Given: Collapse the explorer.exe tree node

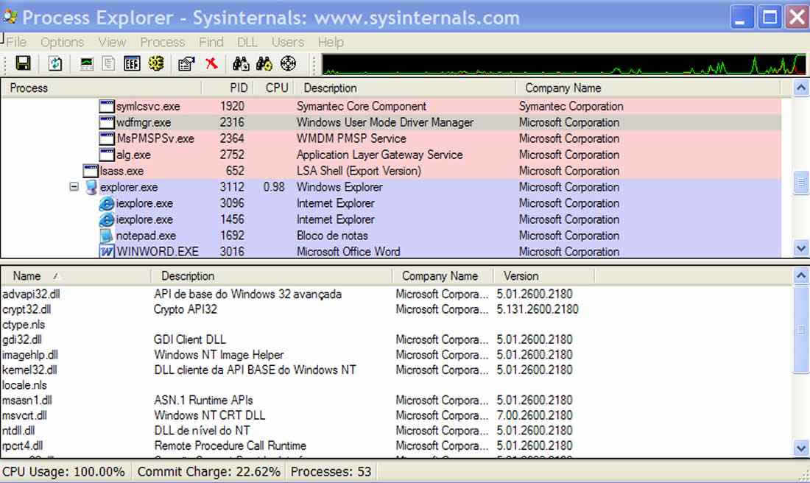Looking at the screenshot, I should [x=74, y=186].
